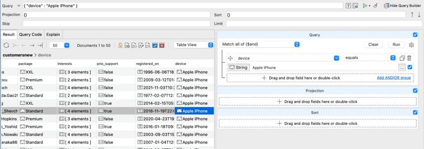Click the add document icon with green plus
The height and width of the screenshot is (149, 424).
(127, 45)
